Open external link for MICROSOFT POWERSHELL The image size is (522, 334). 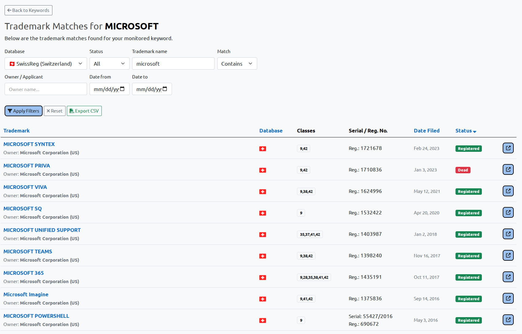click(508, 320)
